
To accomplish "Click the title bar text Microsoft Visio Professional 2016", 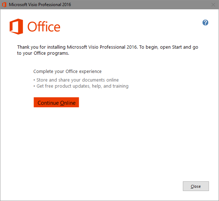I will (x=40, y=5).
